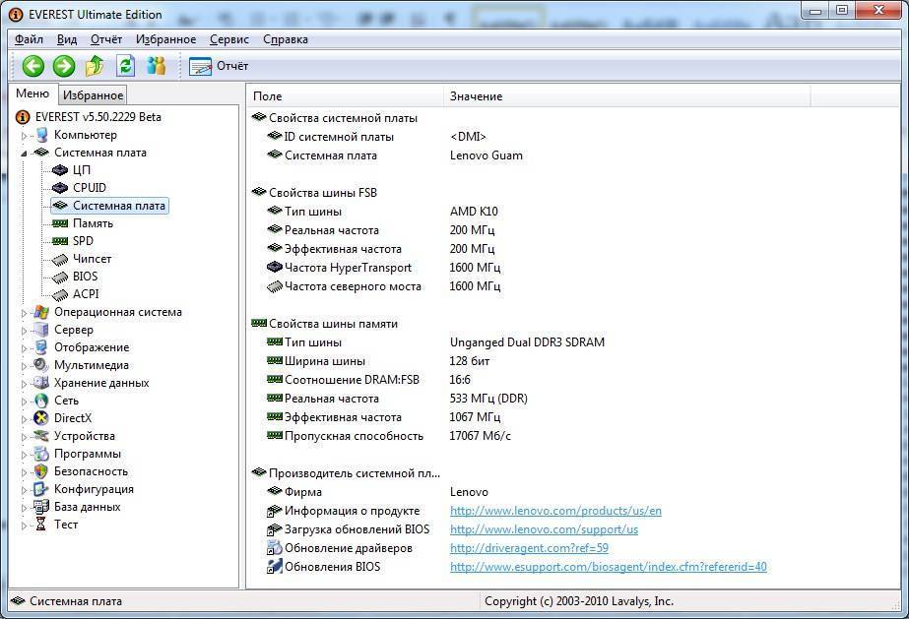Switch to the Избранное tab in sidebar

(93, 94)
